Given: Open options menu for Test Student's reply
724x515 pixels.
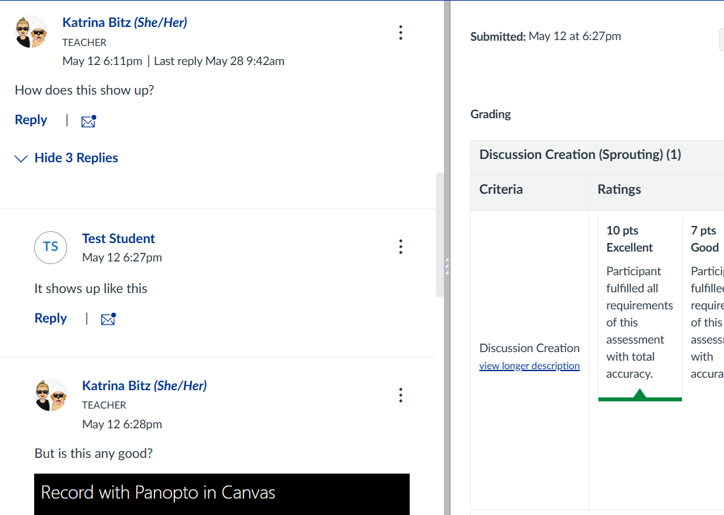Looking at the screenshot, I should pos(400,247).
